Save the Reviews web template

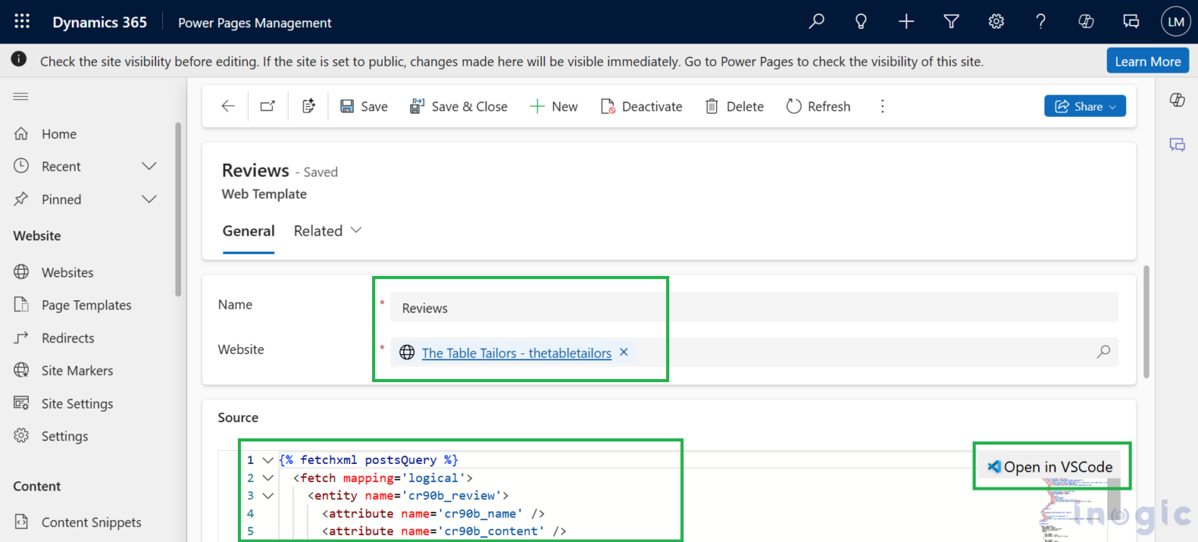363,106
